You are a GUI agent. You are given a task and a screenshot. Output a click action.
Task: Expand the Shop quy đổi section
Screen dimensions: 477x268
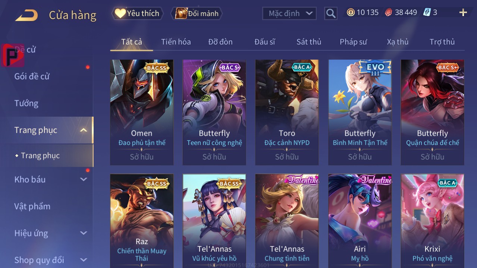click(84, 260)
